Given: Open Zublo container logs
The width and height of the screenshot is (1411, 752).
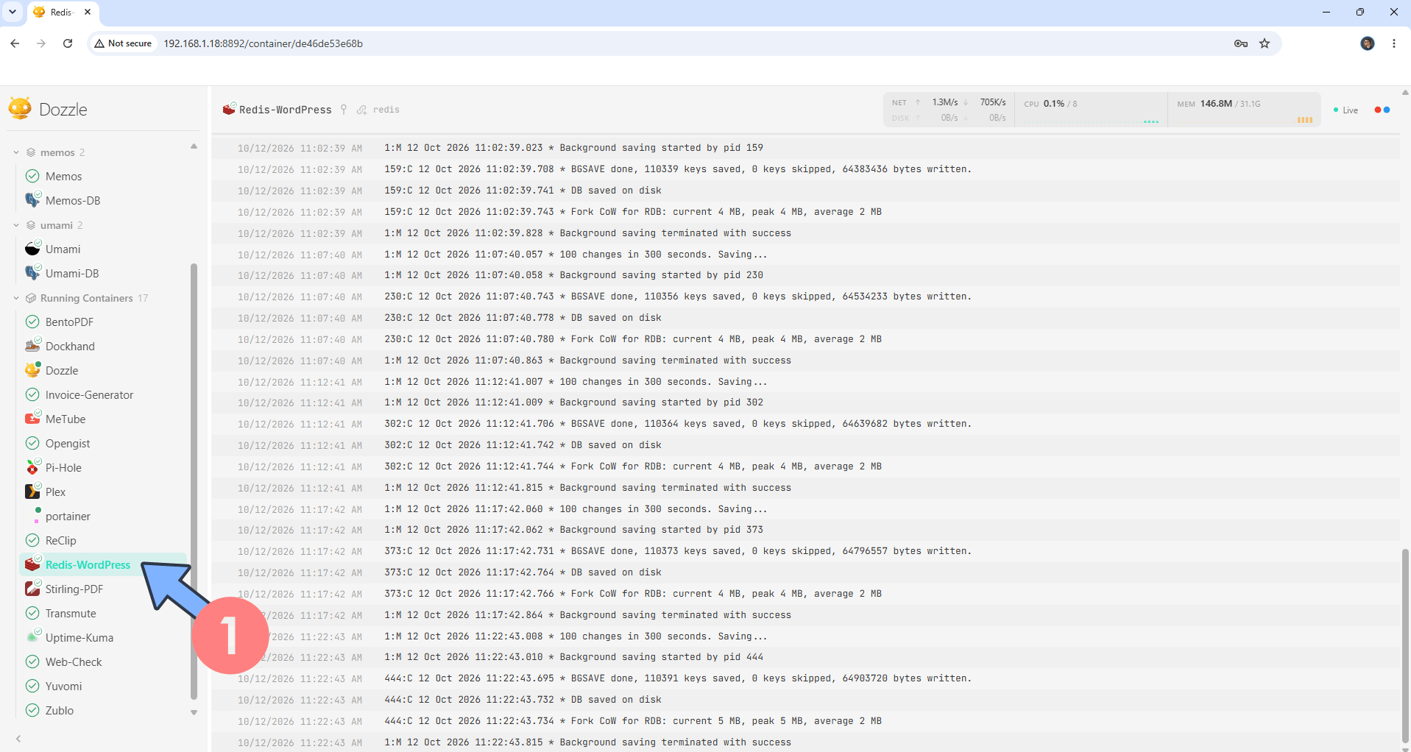Looking at the screenshot, I should pyautogui.click(x=59, y=711).
